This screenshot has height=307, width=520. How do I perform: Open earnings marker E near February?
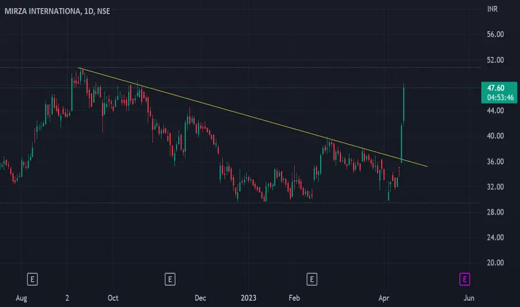pos(312,280)
